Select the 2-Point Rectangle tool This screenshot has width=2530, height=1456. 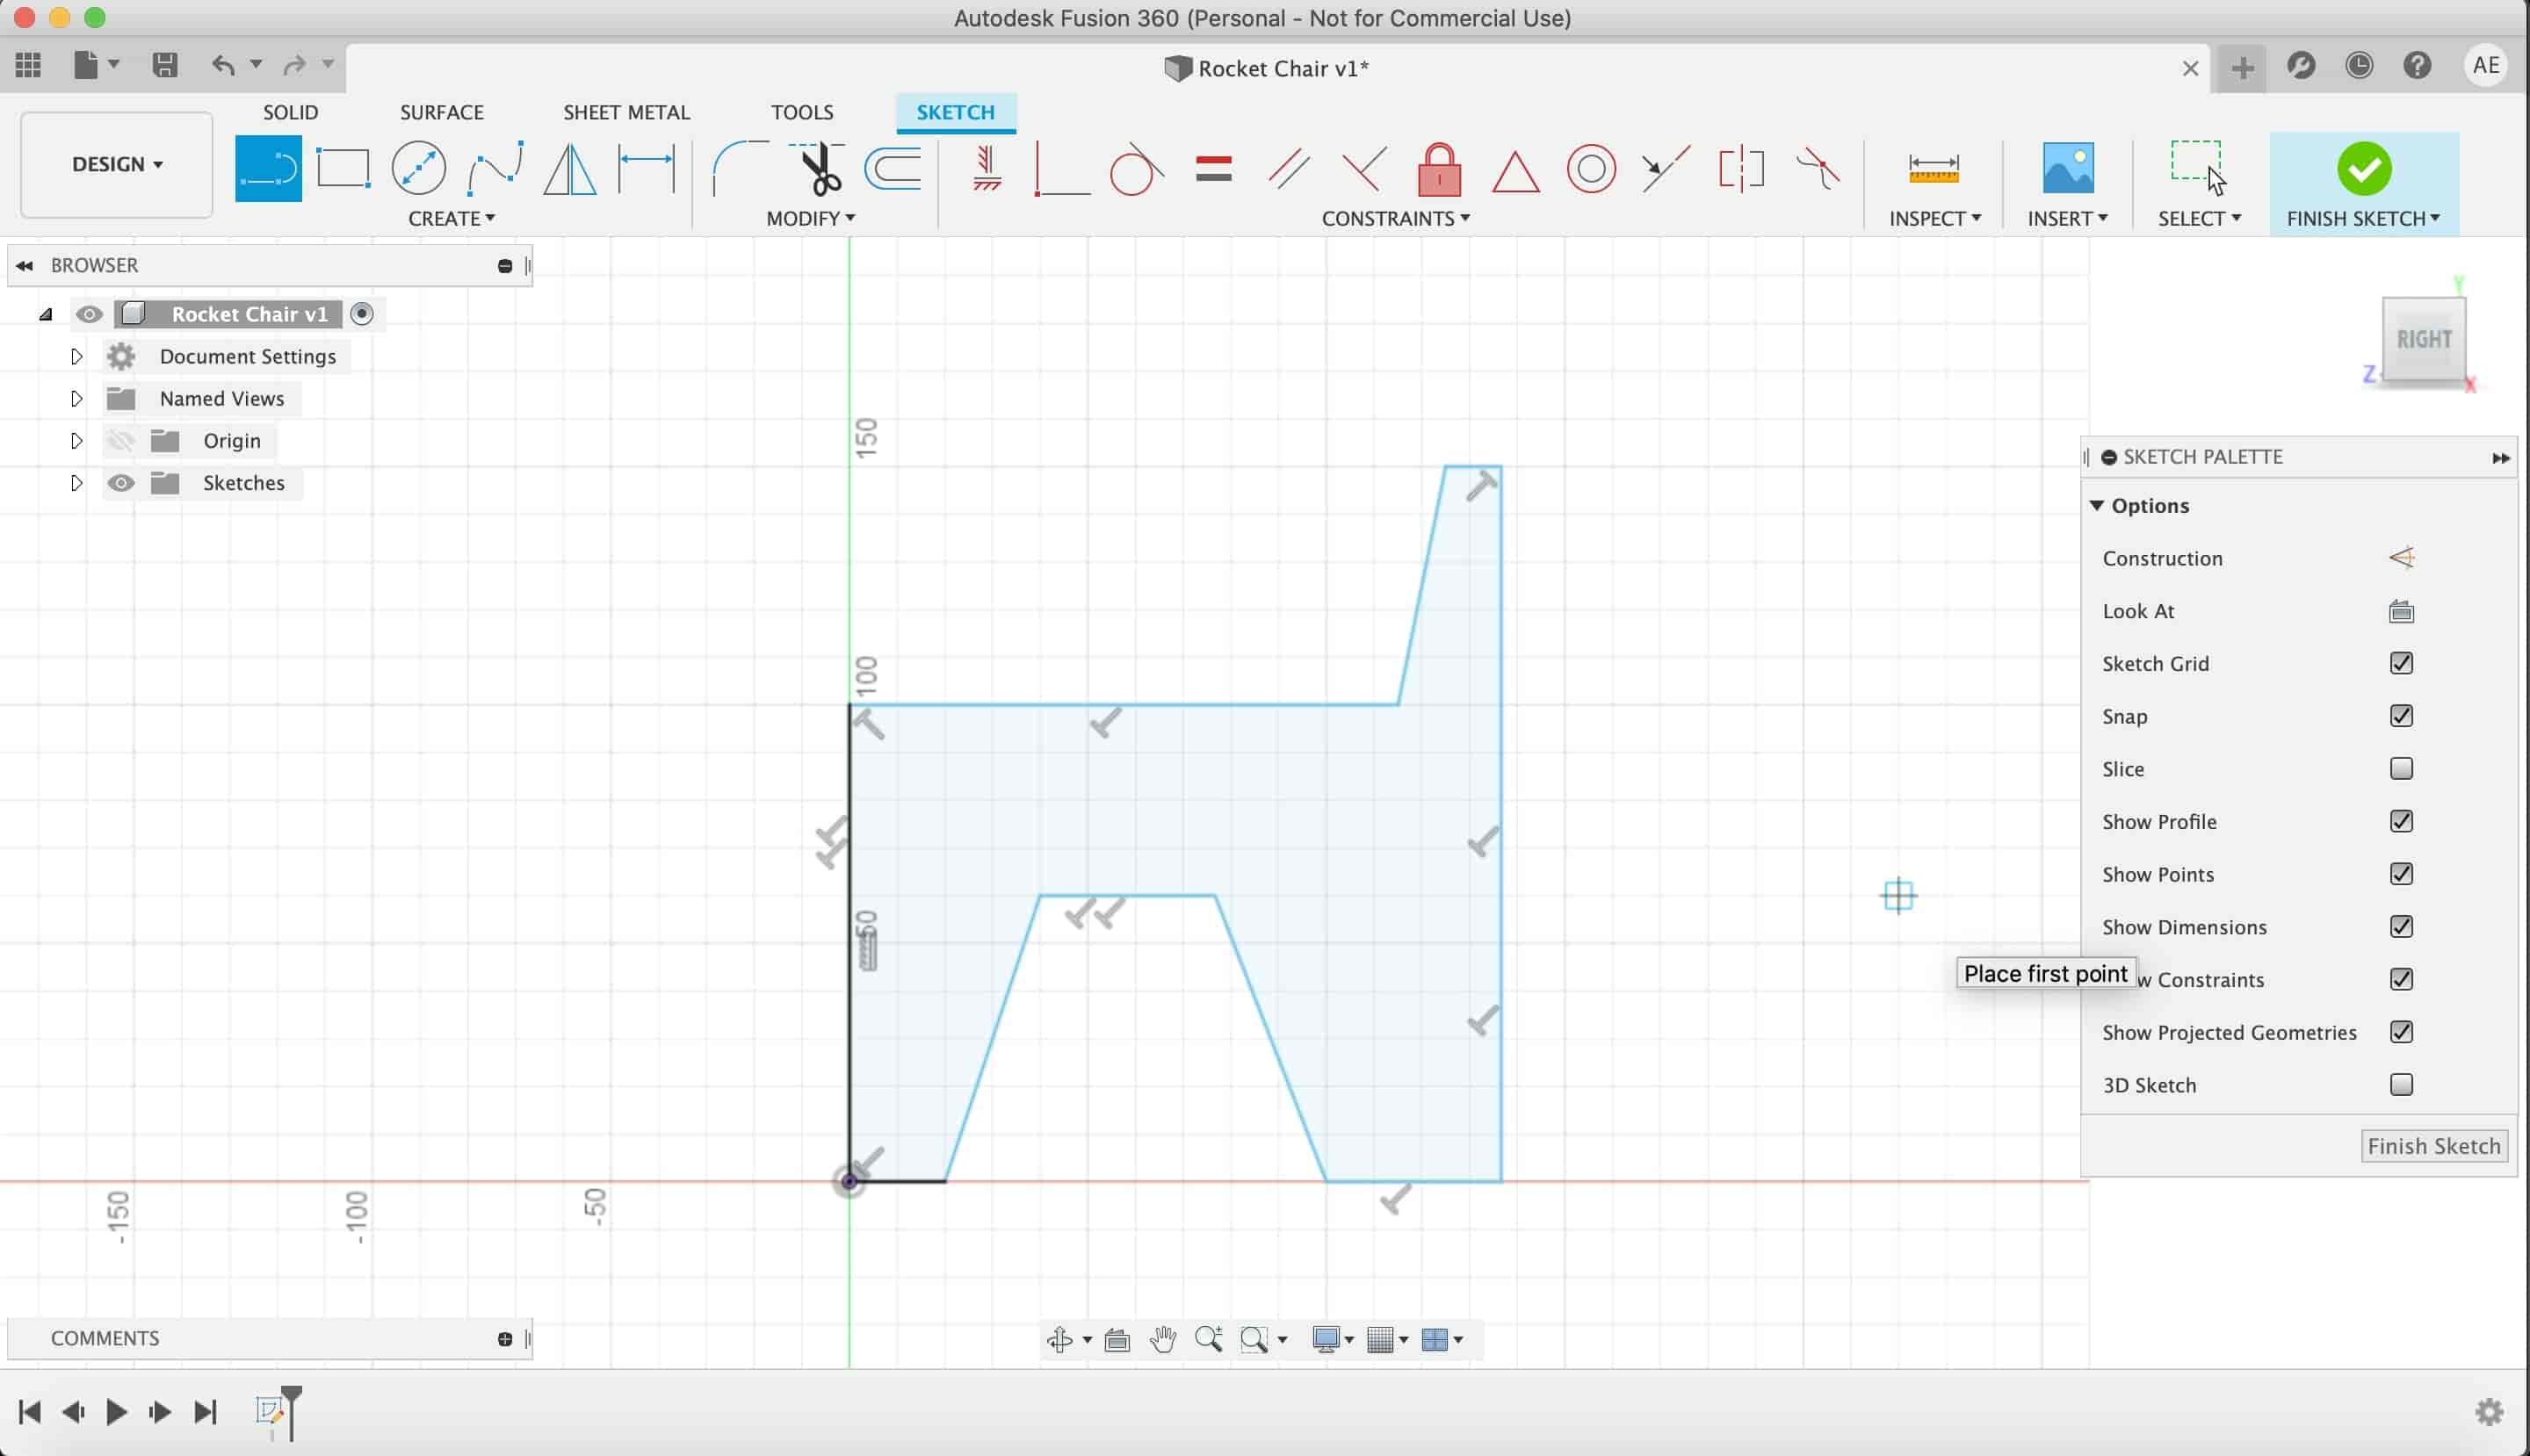[x=343, y=168]
